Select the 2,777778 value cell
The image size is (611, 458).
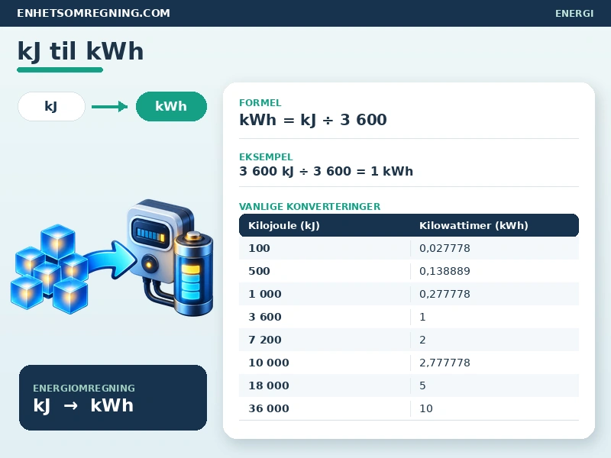click(495, 363)
